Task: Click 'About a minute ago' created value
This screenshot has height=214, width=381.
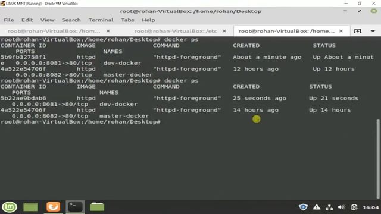Action: 267,57
